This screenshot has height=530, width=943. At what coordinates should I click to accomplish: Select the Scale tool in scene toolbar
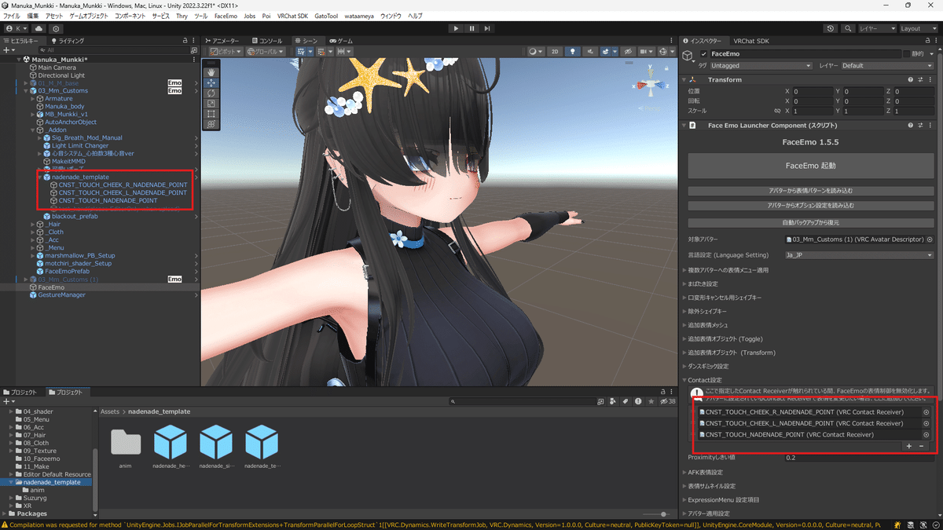pos(211,103)
